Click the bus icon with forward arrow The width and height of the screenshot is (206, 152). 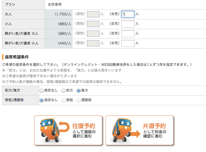(126, 130)
